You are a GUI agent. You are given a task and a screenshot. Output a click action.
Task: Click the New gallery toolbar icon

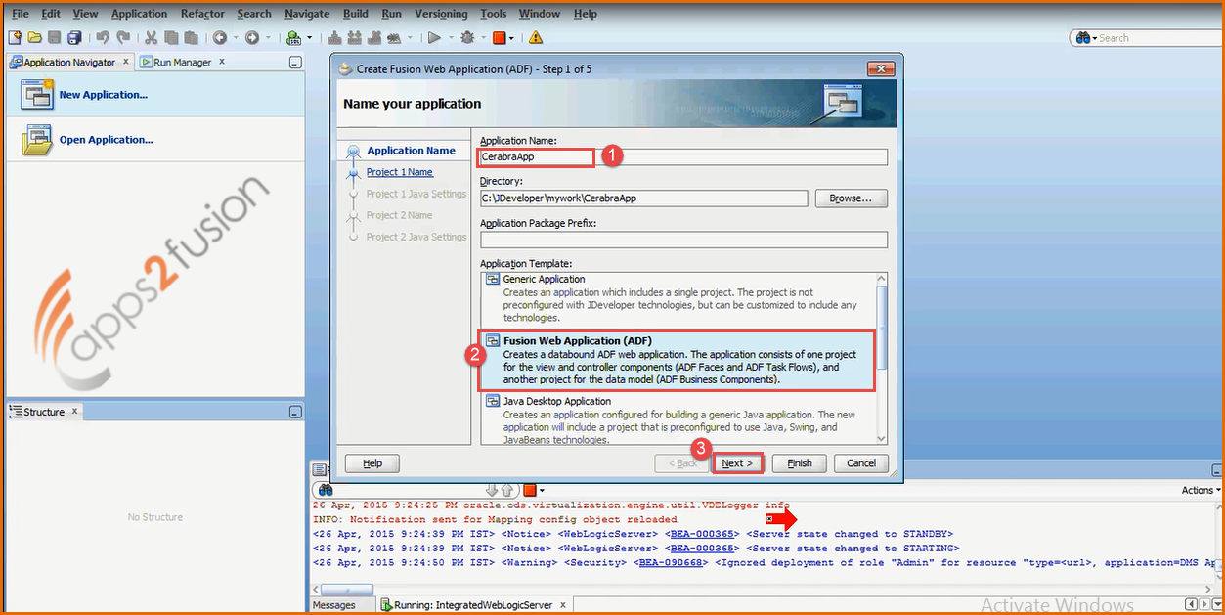tap(15, 38)
